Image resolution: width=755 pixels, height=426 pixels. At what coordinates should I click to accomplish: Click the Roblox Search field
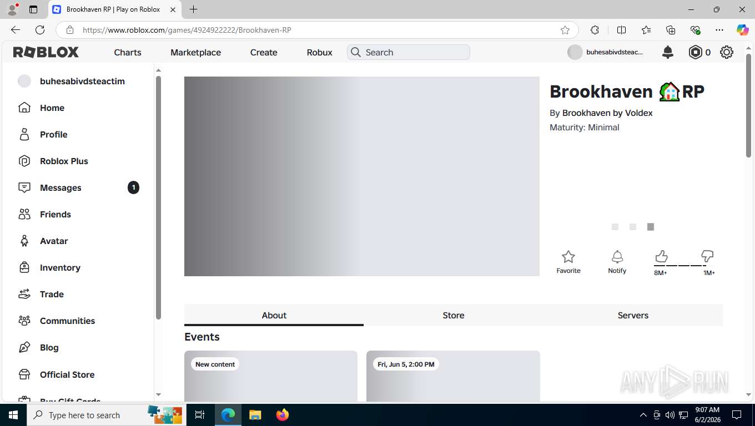(x=409, y=52)
